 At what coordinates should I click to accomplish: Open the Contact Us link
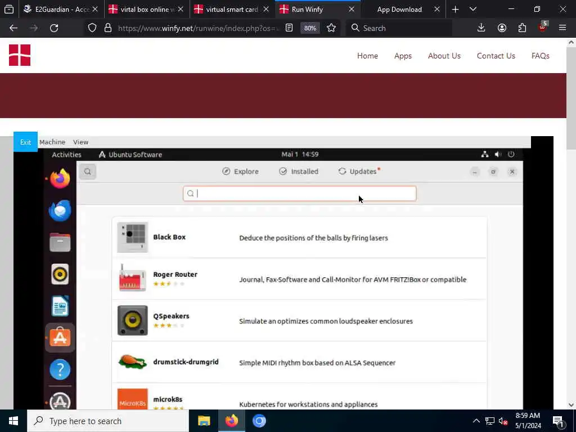[496, 56]
